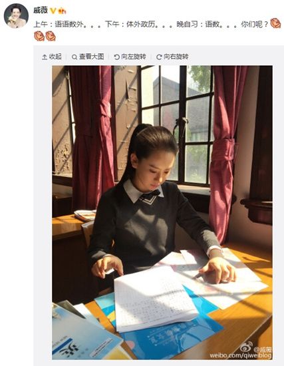Click the counter-clockwise rotate arrow icon

pyautogui.click(x=116, y=57)
